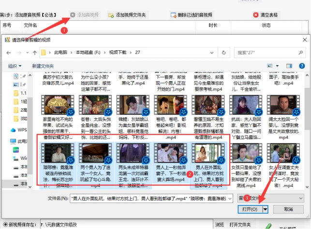Click 删除已选的音视频 button
This screenshot has height=229, width=311.
192,15
